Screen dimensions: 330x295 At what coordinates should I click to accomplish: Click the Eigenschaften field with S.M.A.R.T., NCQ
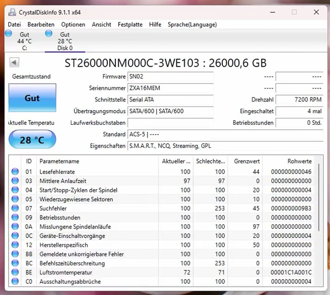[x=225, y=146]
